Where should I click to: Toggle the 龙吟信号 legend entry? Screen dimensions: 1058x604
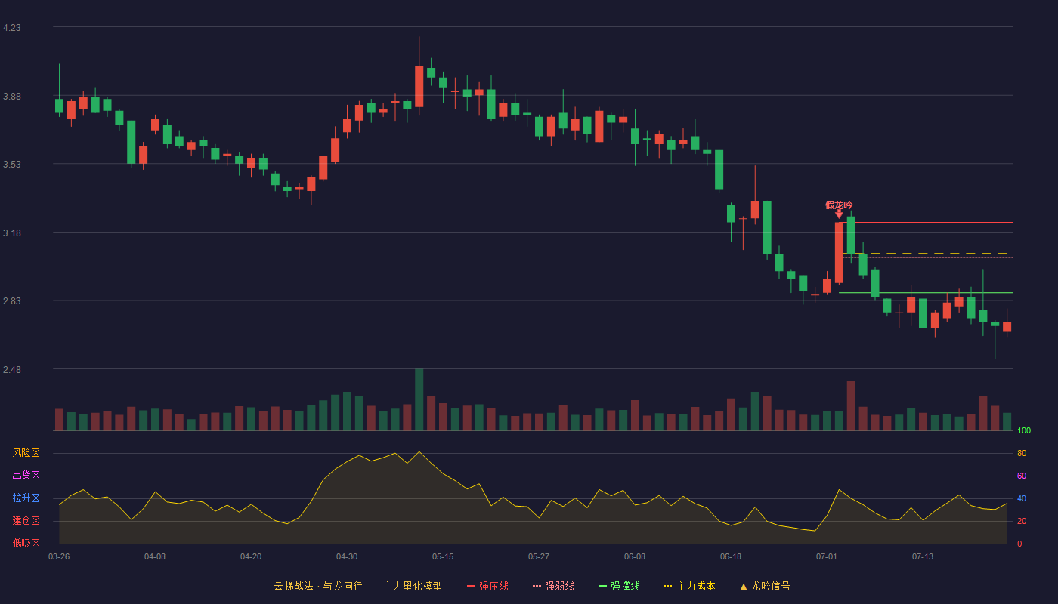point(764,586)
